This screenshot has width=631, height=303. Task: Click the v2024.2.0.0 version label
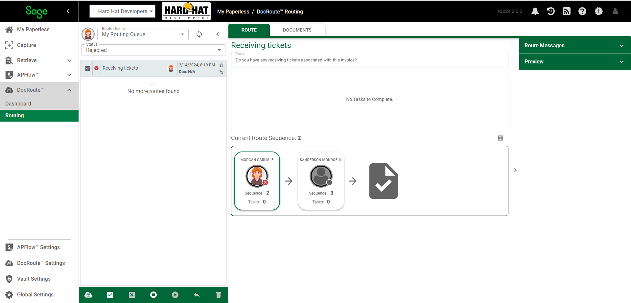point(510,11)
